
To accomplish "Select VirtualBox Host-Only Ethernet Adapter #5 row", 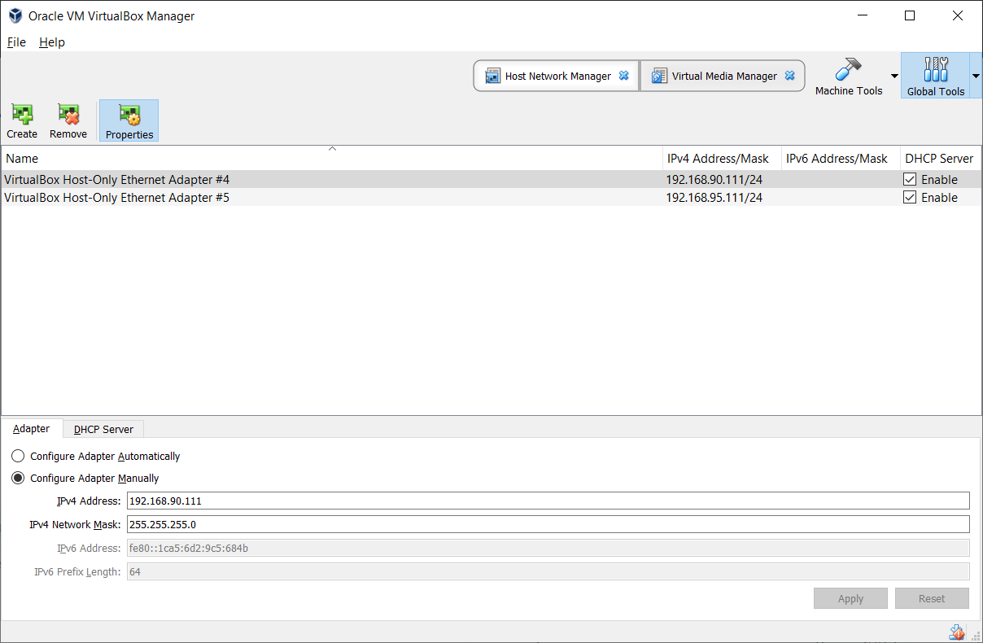I will click(491, 197).
